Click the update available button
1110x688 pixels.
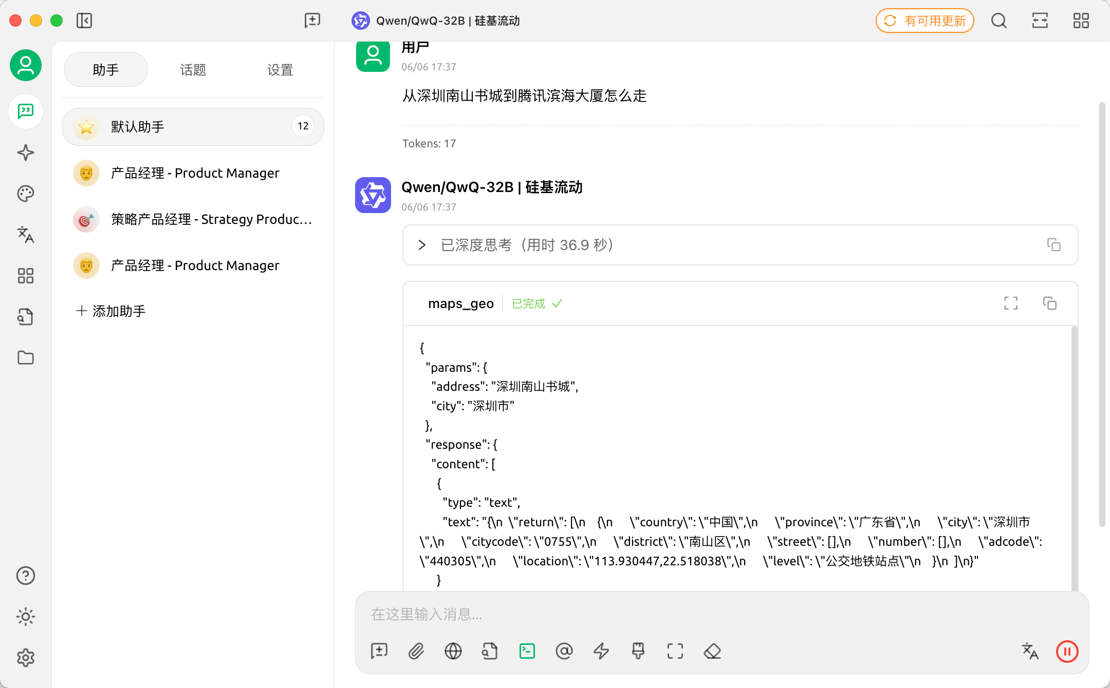tap(925, 21)
